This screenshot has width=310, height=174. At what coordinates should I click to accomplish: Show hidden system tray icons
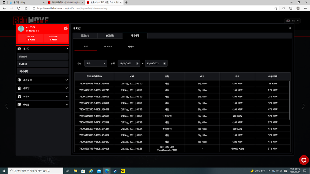click(x=269, y=171)
